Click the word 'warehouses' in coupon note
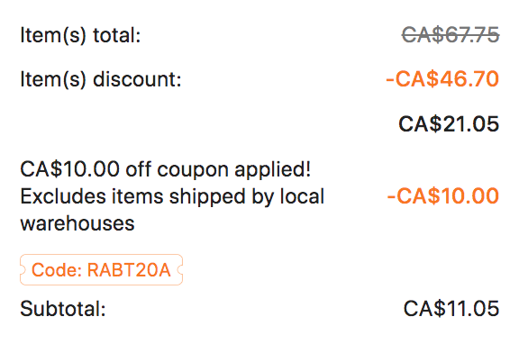Screen dimensions: 528x353 tap(77, 224)
